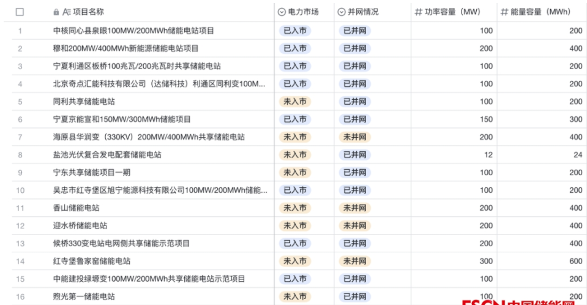Click the number-type icon before 功率容量（MW）
The height and width of the screenshot is (305, 587).
tap(418, 12)
